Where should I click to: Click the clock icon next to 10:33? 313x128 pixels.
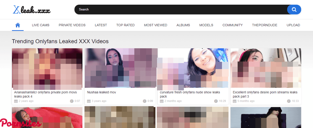[x=288, y=101]
